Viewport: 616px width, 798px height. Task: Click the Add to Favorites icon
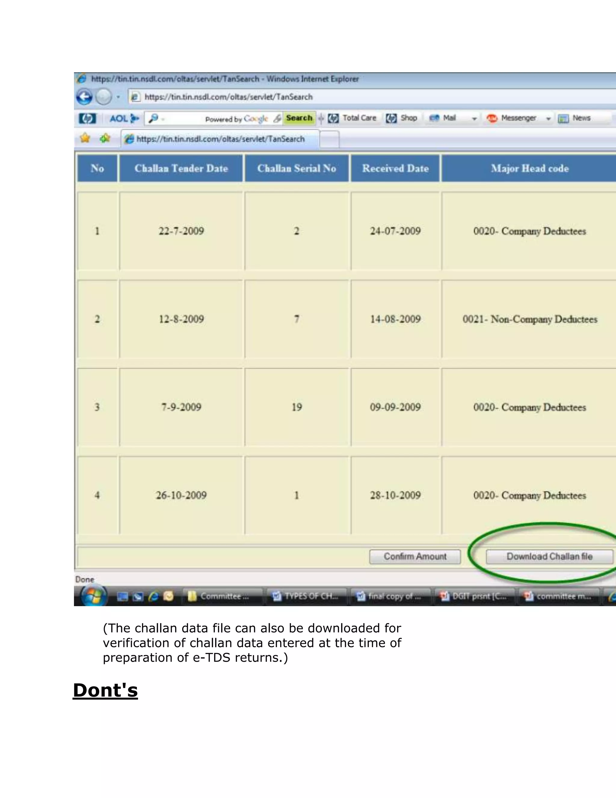[x=105, y=139]
